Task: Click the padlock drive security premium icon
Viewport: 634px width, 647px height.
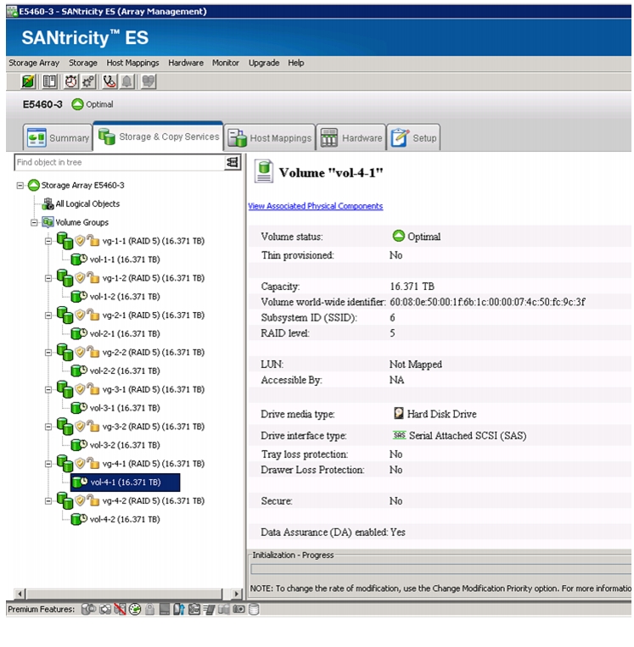Action: 149,609
